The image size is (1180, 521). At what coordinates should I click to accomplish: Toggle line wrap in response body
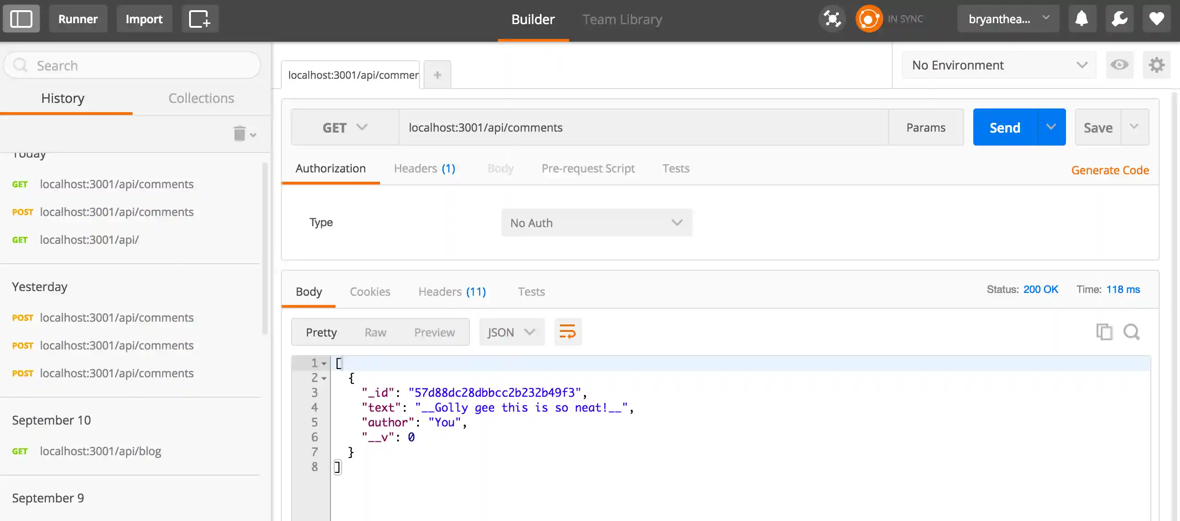tap(567, 332)
